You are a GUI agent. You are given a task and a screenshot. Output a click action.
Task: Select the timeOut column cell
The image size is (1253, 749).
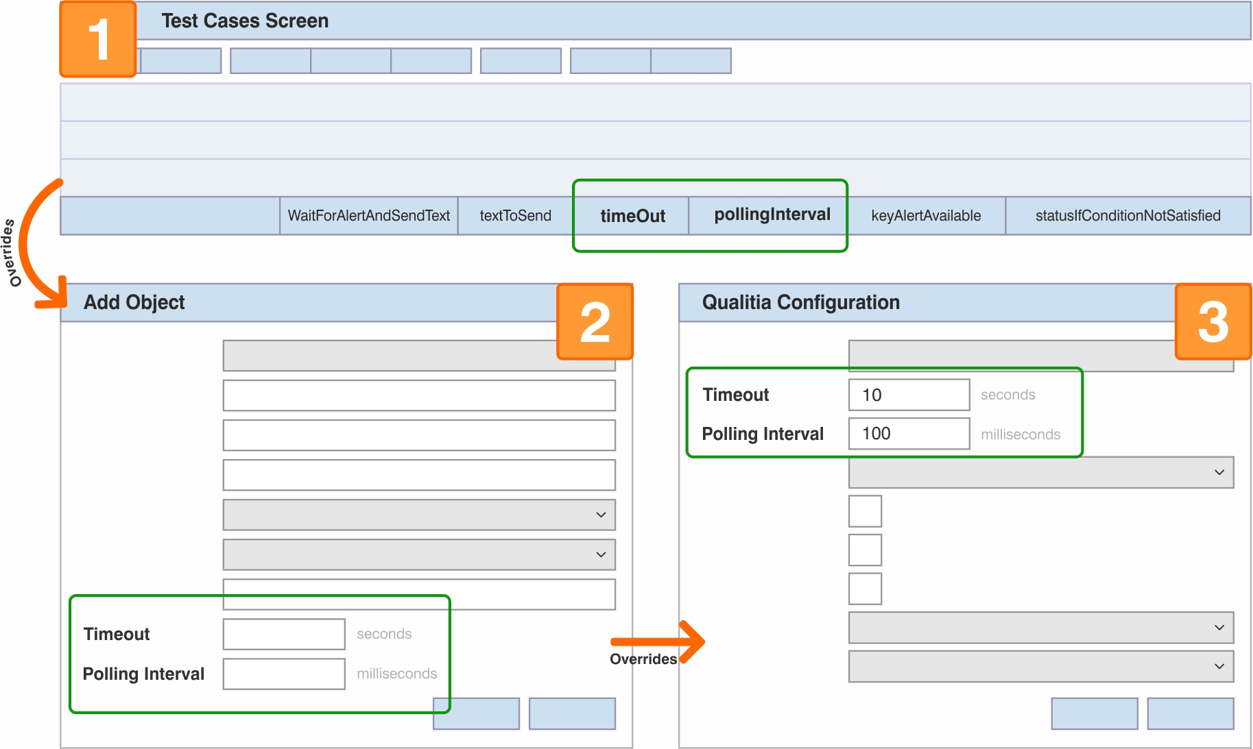[632, 216]
